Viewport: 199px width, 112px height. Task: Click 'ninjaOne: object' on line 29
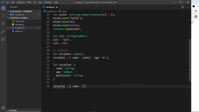(71, 54)
